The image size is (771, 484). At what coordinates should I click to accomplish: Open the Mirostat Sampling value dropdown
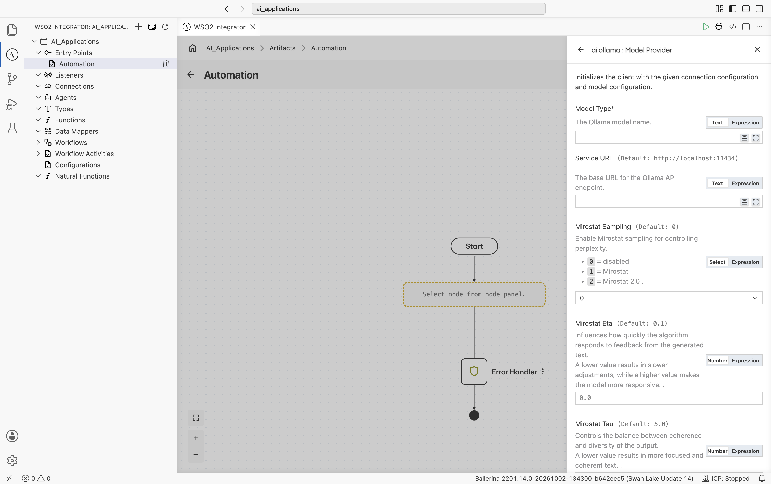pos(669,298)
